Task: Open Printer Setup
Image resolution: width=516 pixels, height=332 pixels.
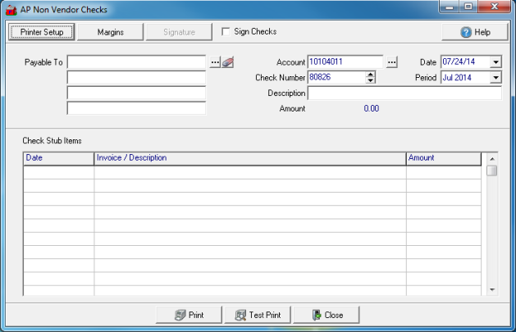Action: [42, 32]
